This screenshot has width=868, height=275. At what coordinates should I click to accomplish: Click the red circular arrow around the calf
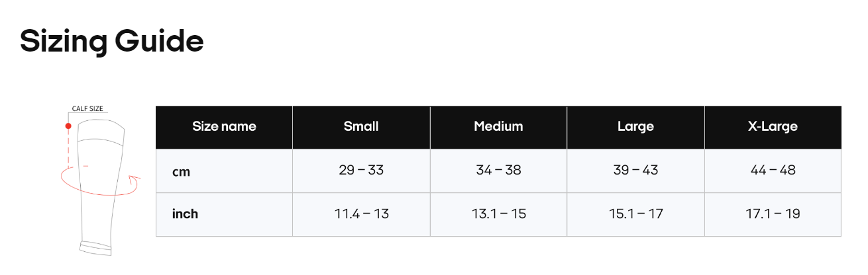coord(99,184)
